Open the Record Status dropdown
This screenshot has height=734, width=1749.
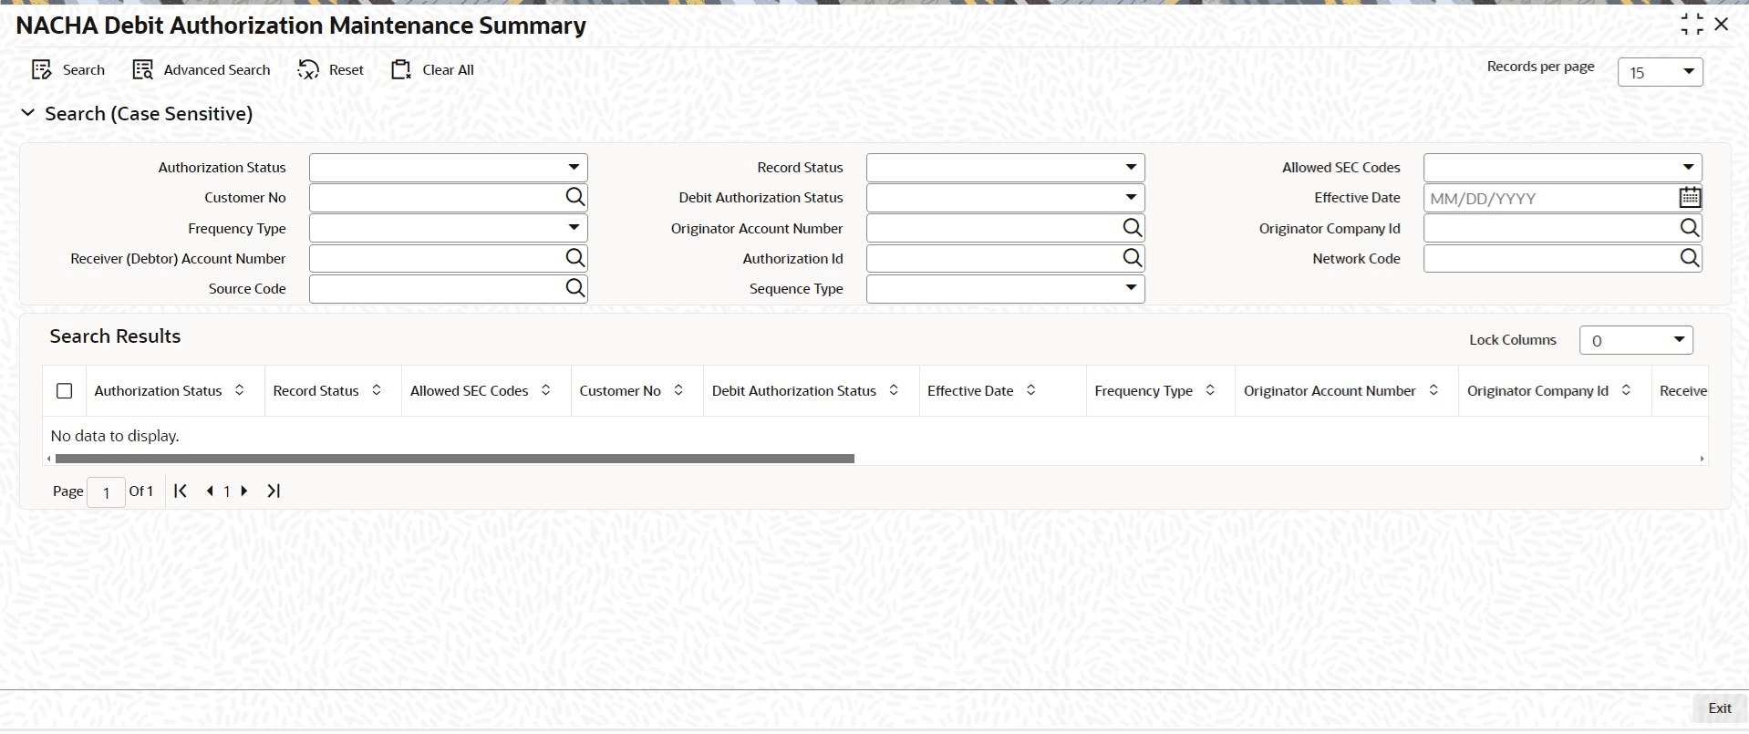coord(1006,168)
